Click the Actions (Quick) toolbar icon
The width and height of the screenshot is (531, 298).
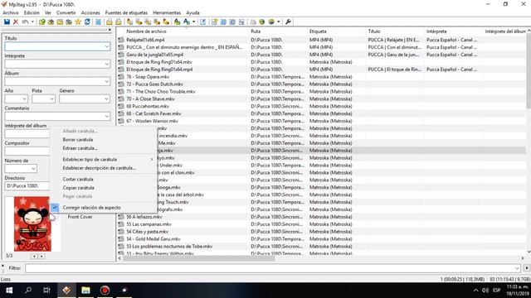(x=186, y=22)
